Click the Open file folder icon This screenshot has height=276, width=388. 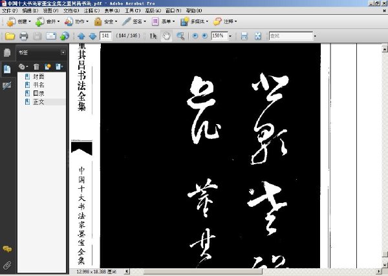(10, 36)
